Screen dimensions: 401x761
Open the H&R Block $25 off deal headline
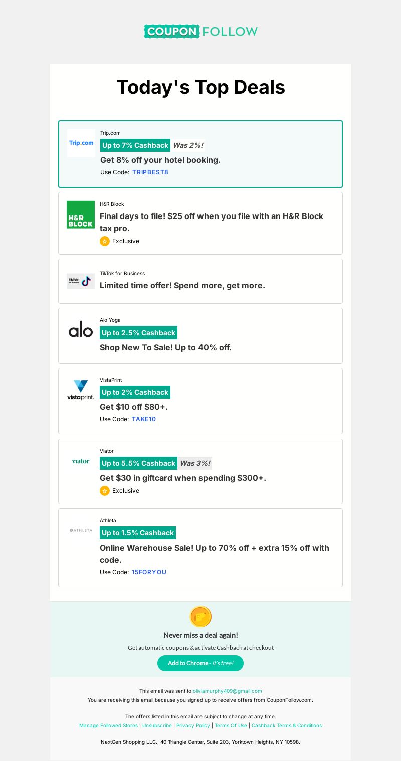[212, 222]
